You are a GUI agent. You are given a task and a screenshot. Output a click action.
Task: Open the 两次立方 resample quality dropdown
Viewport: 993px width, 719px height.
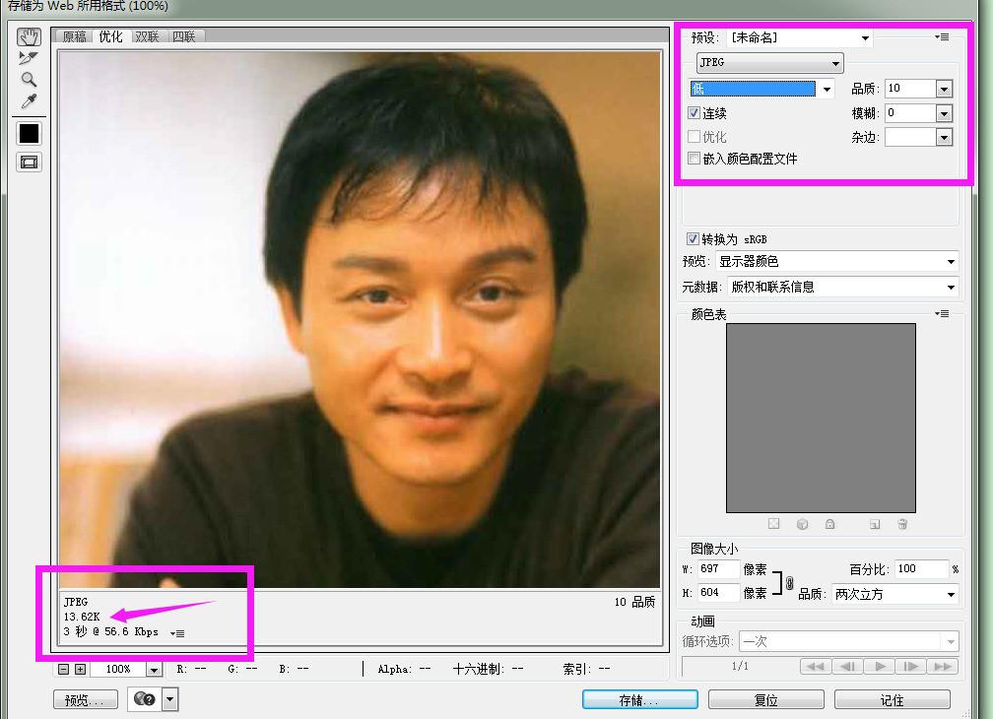894,594
